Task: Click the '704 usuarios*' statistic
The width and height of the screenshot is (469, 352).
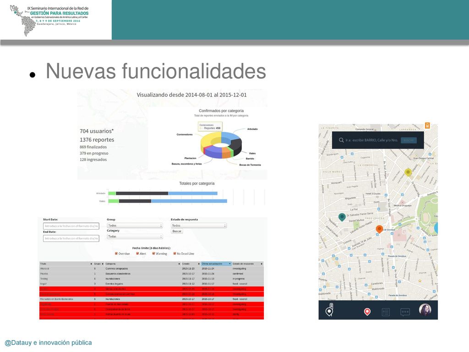Action: pyautogui.click(x=97, y=131)
